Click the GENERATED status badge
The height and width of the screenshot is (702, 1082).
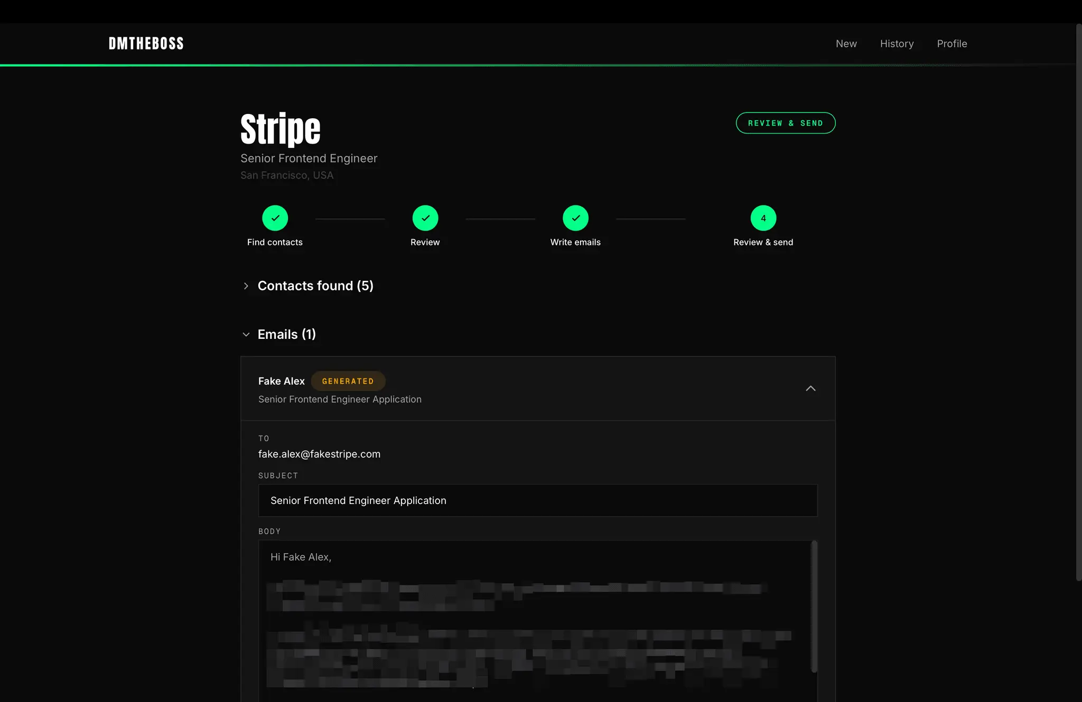point(348,381)
